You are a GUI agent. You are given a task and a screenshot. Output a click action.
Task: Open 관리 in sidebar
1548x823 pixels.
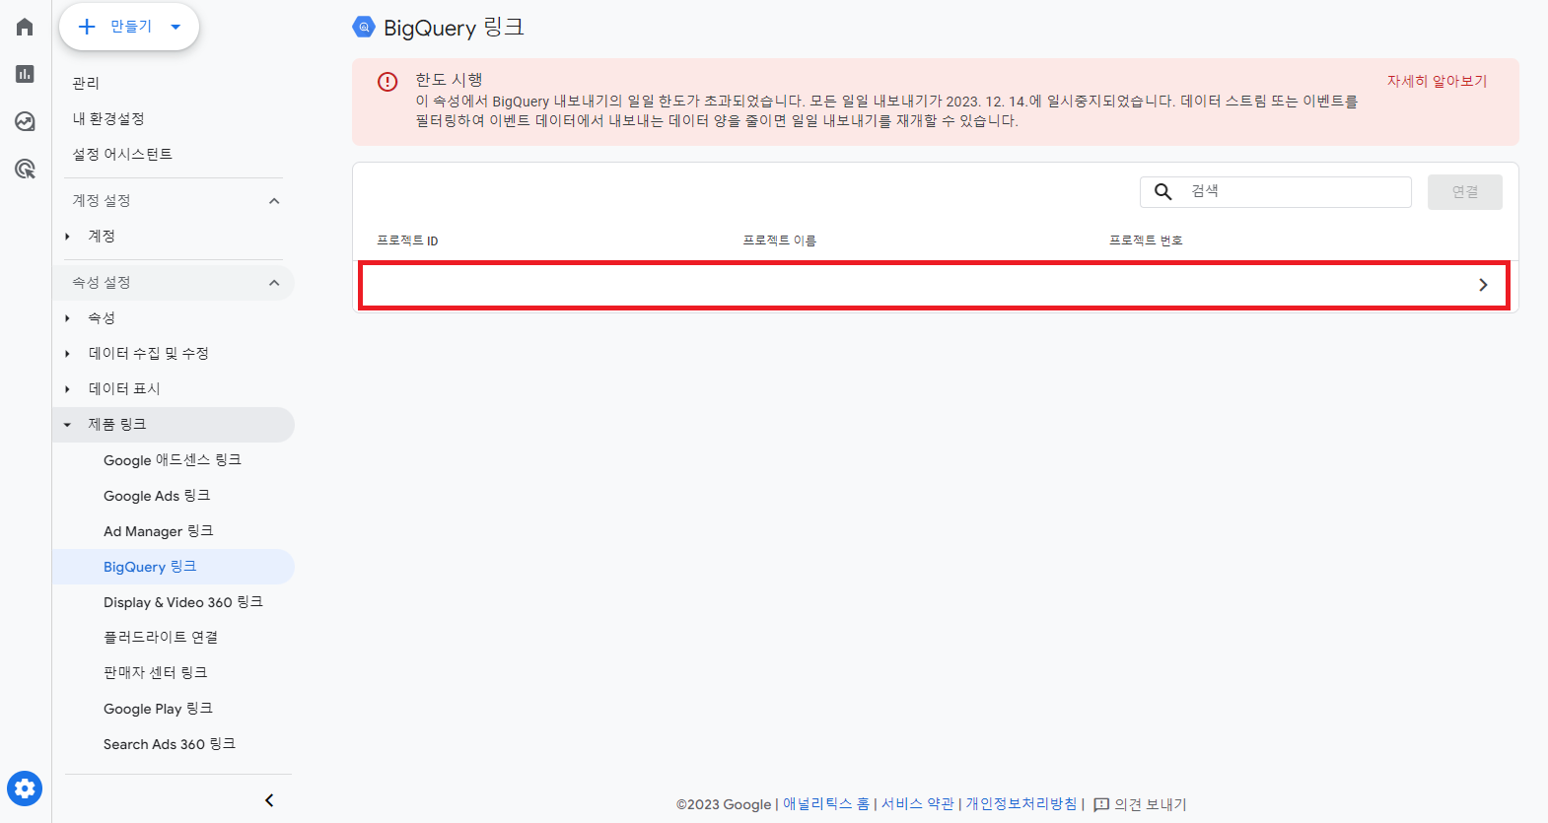coord(86,83)
